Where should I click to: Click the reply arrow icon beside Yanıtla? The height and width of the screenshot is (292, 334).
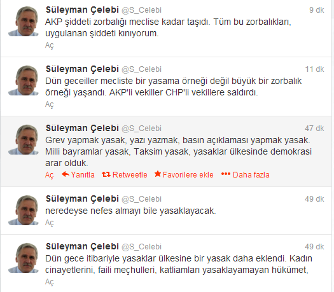[66, 174]
